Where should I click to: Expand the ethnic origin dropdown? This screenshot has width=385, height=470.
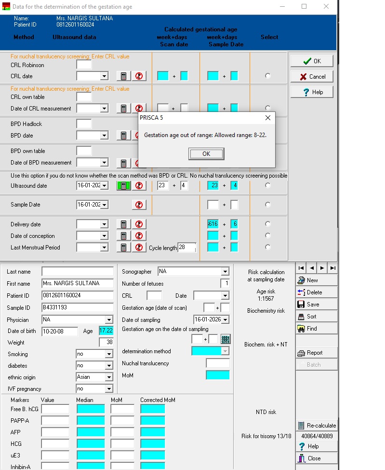pyautogui.click(x=109, y=377)
